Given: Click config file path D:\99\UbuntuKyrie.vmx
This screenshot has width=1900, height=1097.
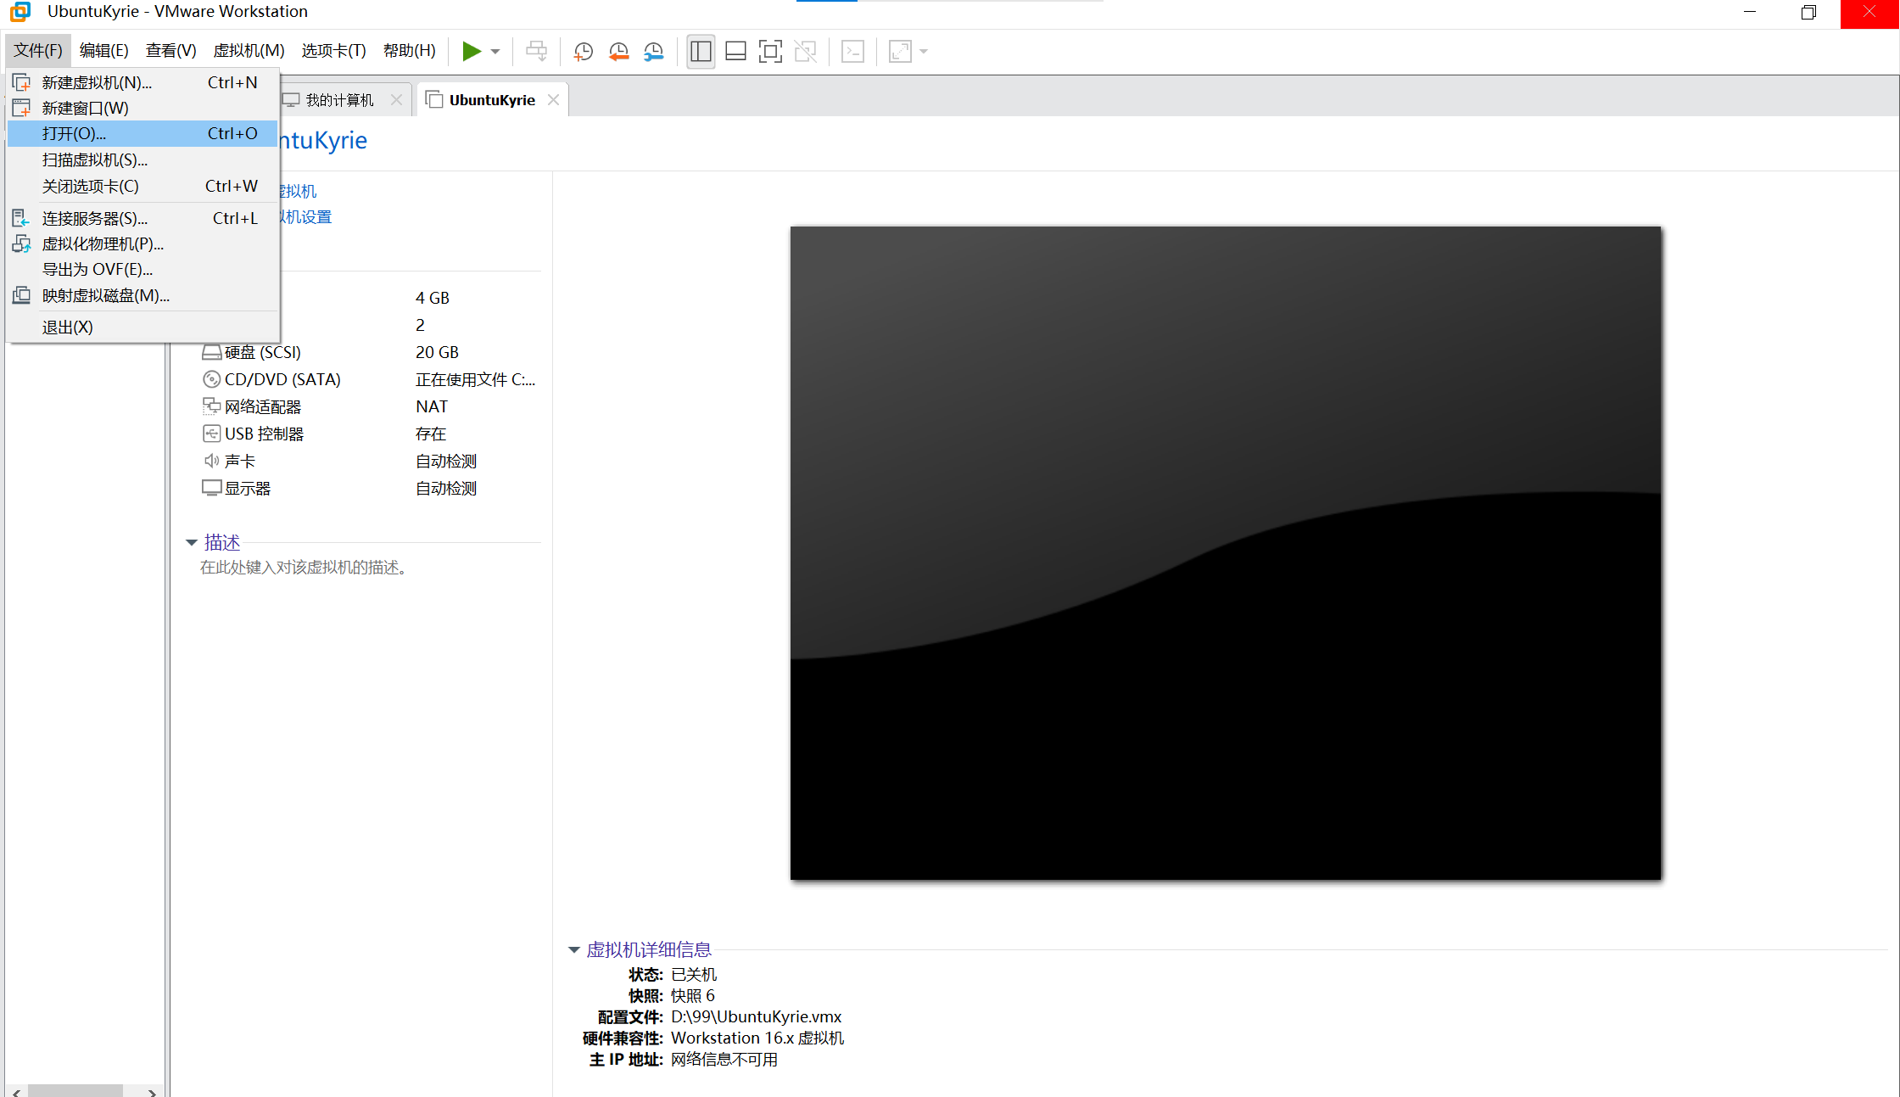Looking at the screenshot, I should click(x=757, y=1016).
